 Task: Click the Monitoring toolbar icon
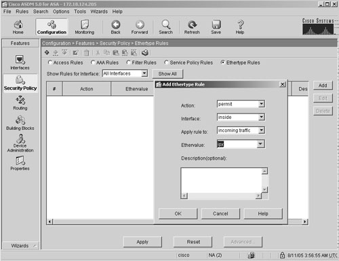[85, 27]
